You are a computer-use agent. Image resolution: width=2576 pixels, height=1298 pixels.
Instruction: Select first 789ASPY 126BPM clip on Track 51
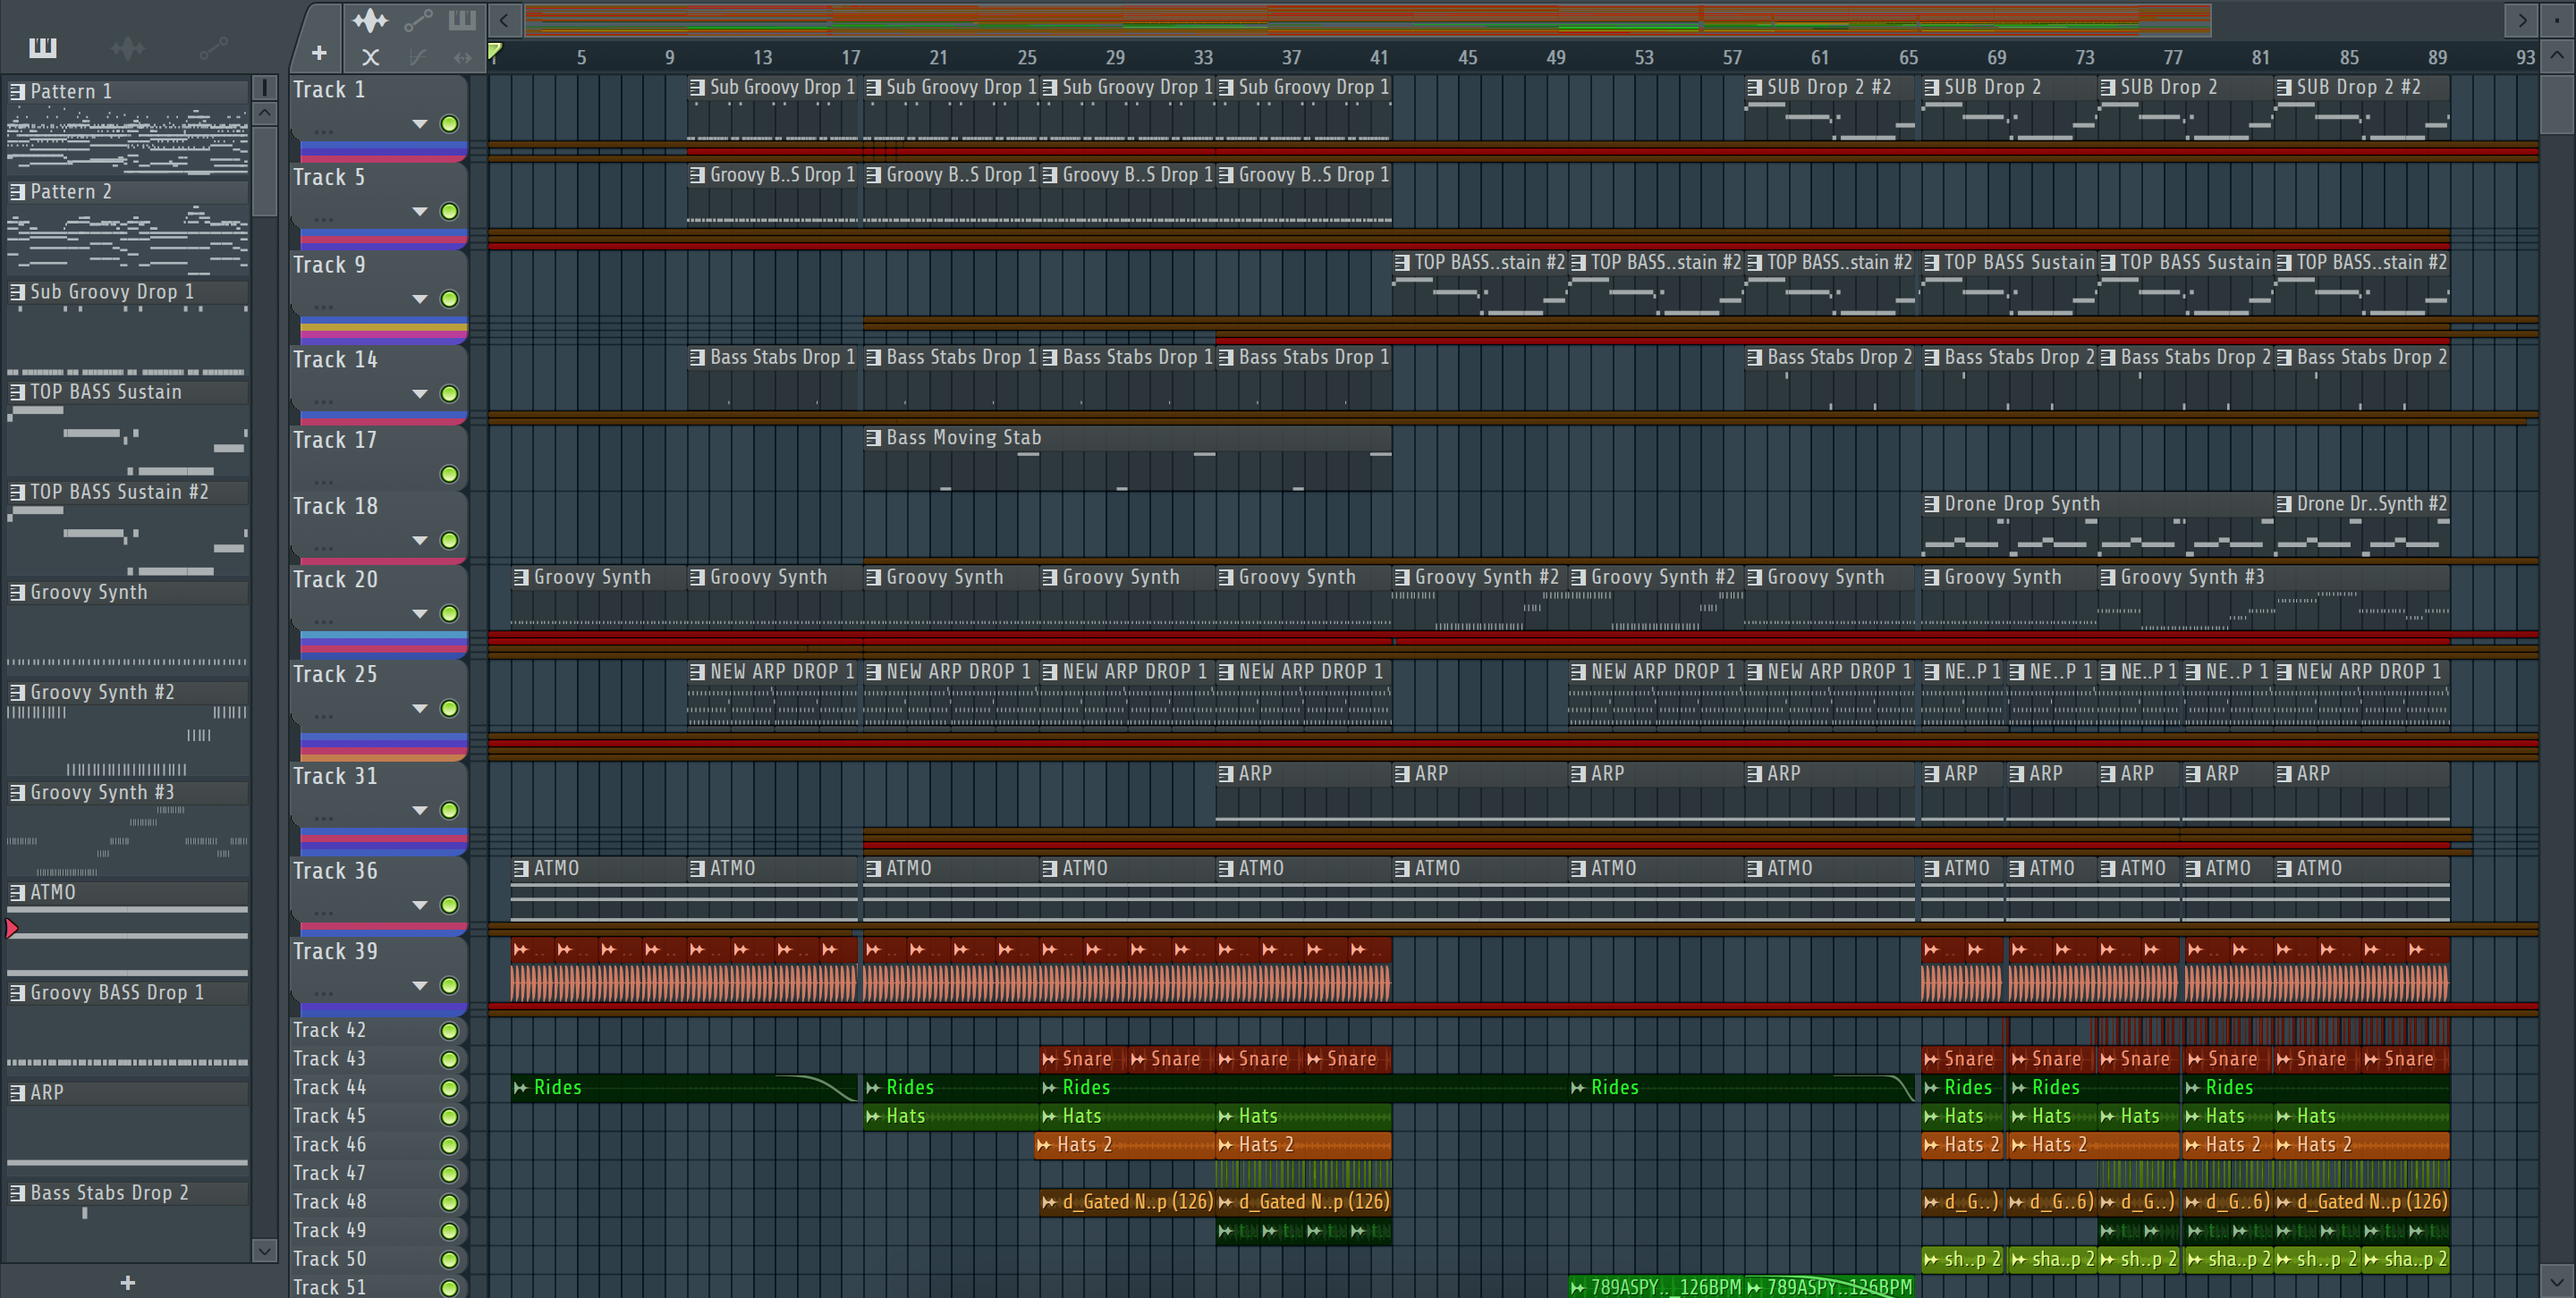1656,1287
